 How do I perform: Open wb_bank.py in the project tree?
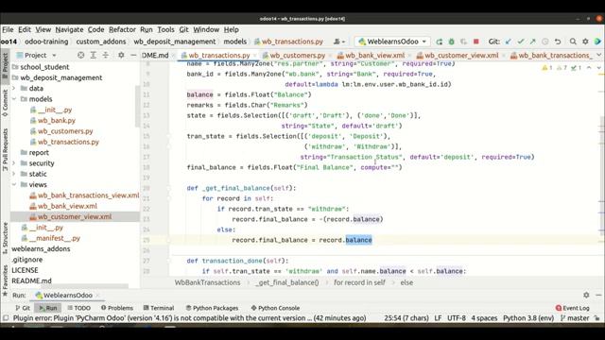coord(57,121)
